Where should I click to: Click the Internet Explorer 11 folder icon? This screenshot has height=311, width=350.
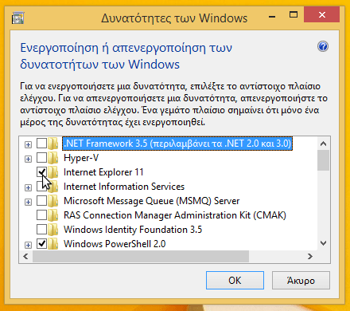53,172
